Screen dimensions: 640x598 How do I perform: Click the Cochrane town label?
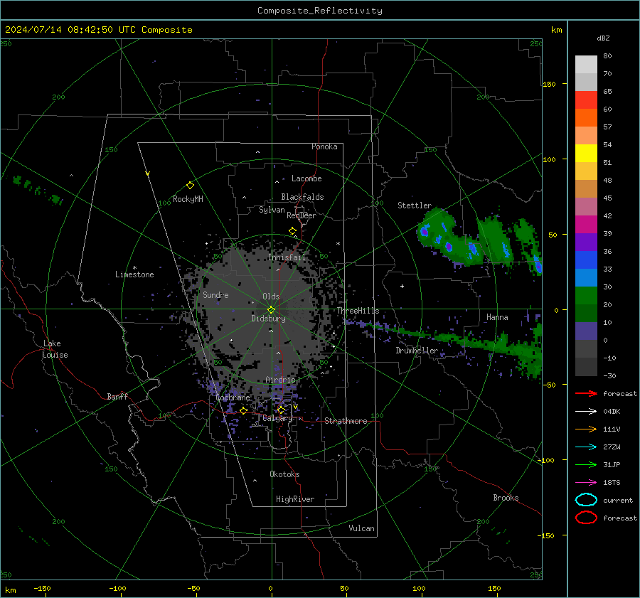pyautogui.click(x=233, y=397)
